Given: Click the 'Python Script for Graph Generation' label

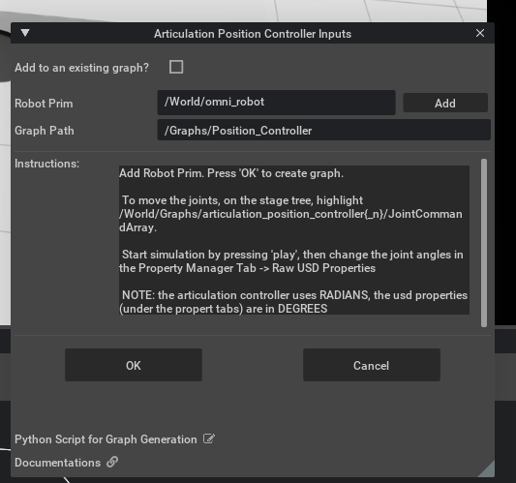Looking at the screenshot, I should [x=106, y=439].
